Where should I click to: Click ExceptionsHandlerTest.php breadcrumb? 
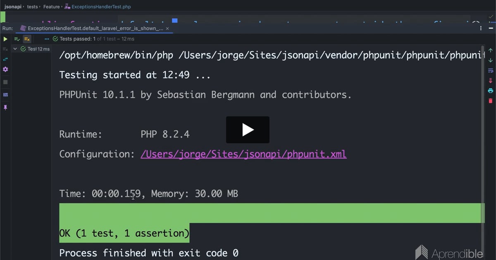pos(98,7)
